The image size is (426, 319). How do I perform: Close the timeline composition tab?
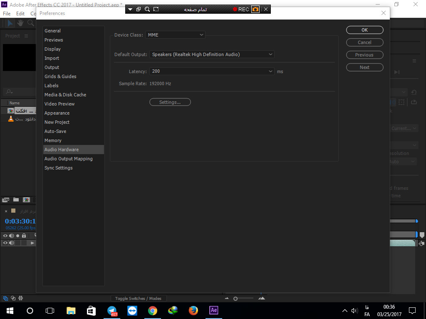tap(6, 211)
